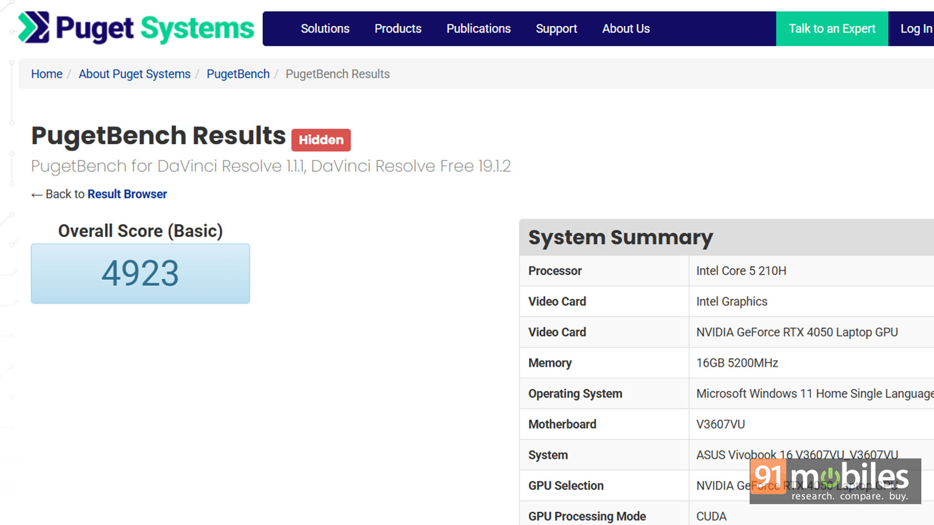Open PugetBench breadcrumb link
The image size is (934, 525).
pos(238,74)
